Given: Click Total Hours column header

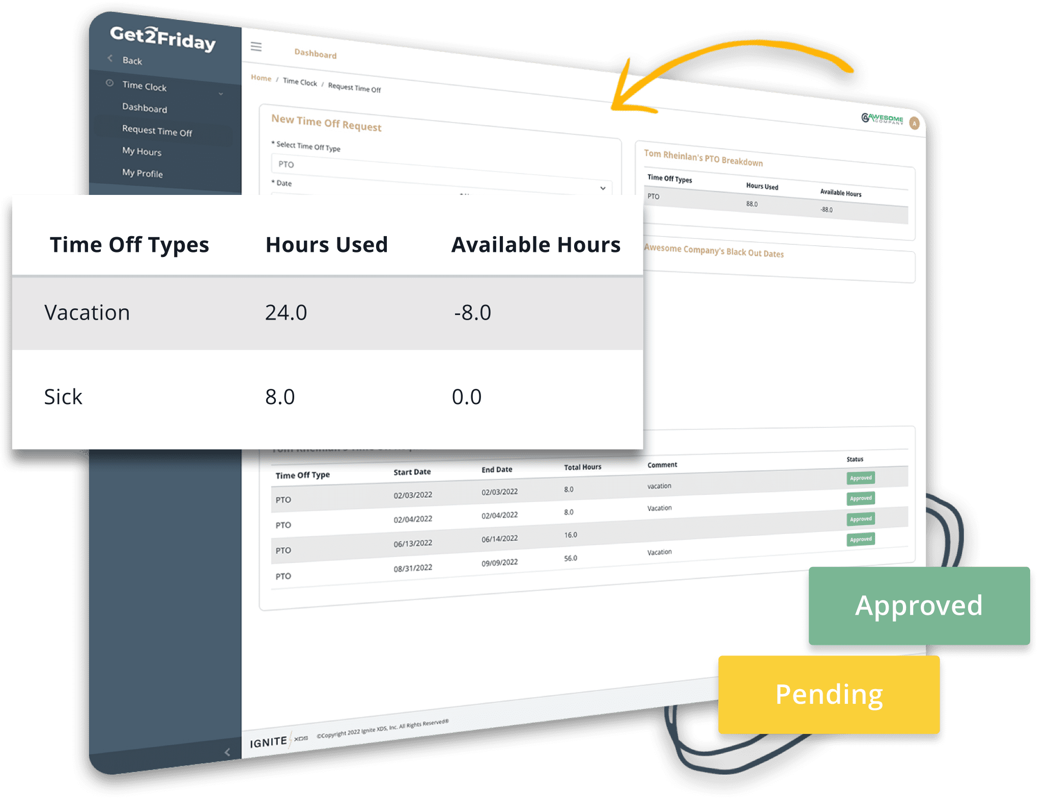Looking at the screenshot, I should (582, 467).
